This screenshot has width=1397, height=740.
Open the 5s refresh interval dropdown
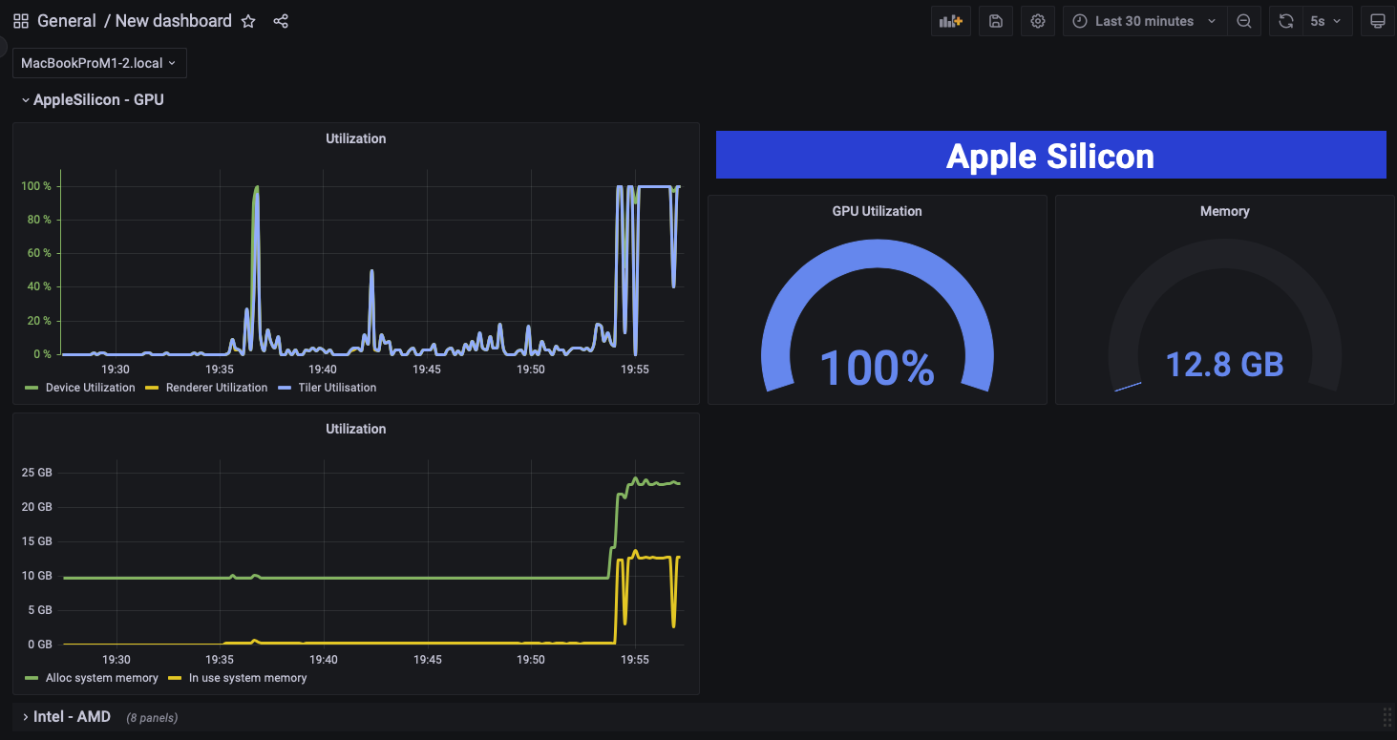point(1326,21)
